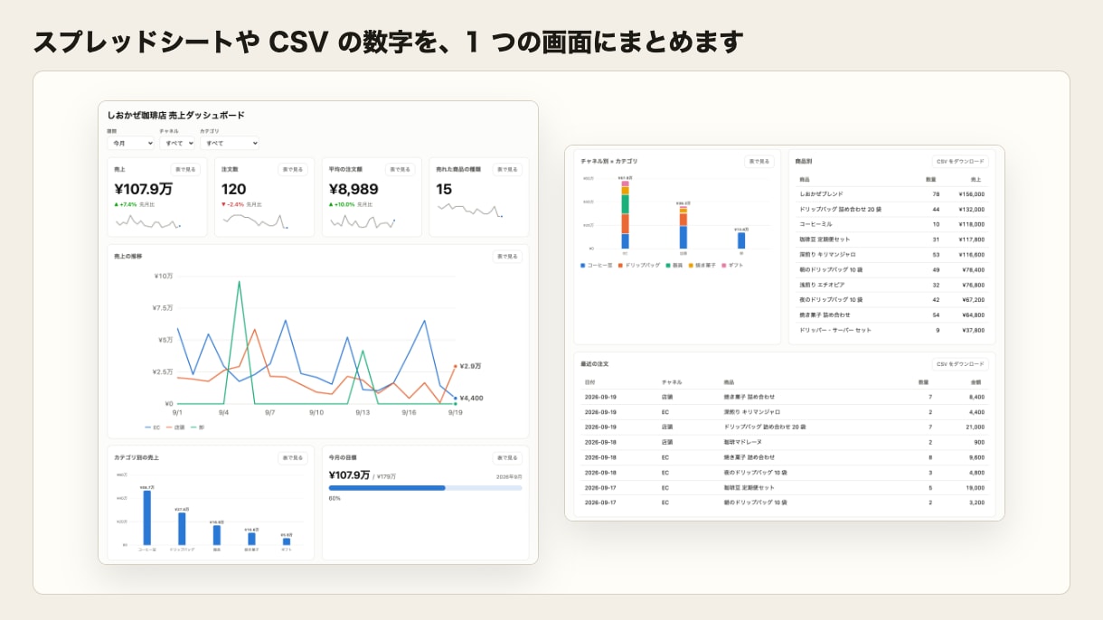1103x620 pixels.
Task: Click 表で見る on the カテゴリ別の売上 chart
Action: [x=293, y=458]
